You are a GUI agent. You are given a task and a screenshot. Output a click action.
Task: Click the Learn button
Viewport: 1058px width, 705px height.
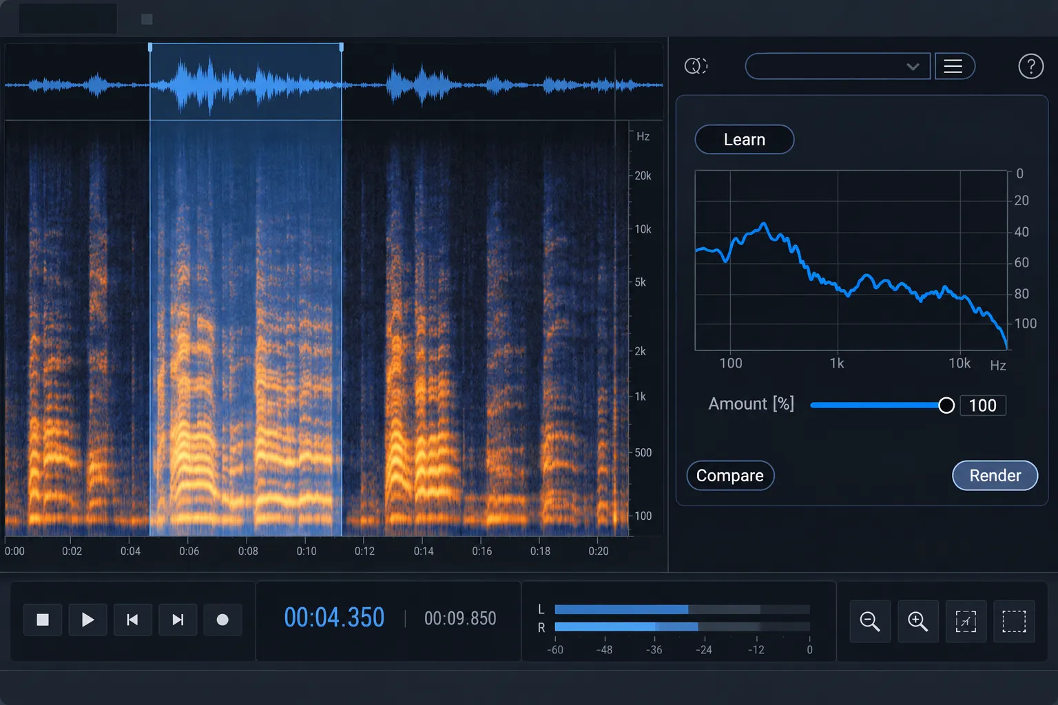pos(745,139)
